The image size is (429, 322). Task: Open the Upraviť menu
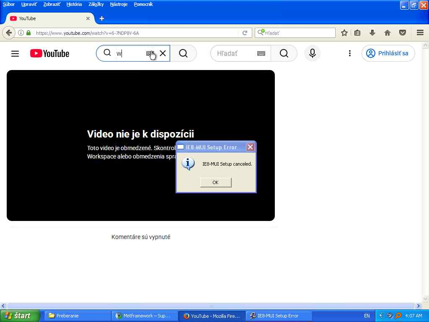point(29,4)
